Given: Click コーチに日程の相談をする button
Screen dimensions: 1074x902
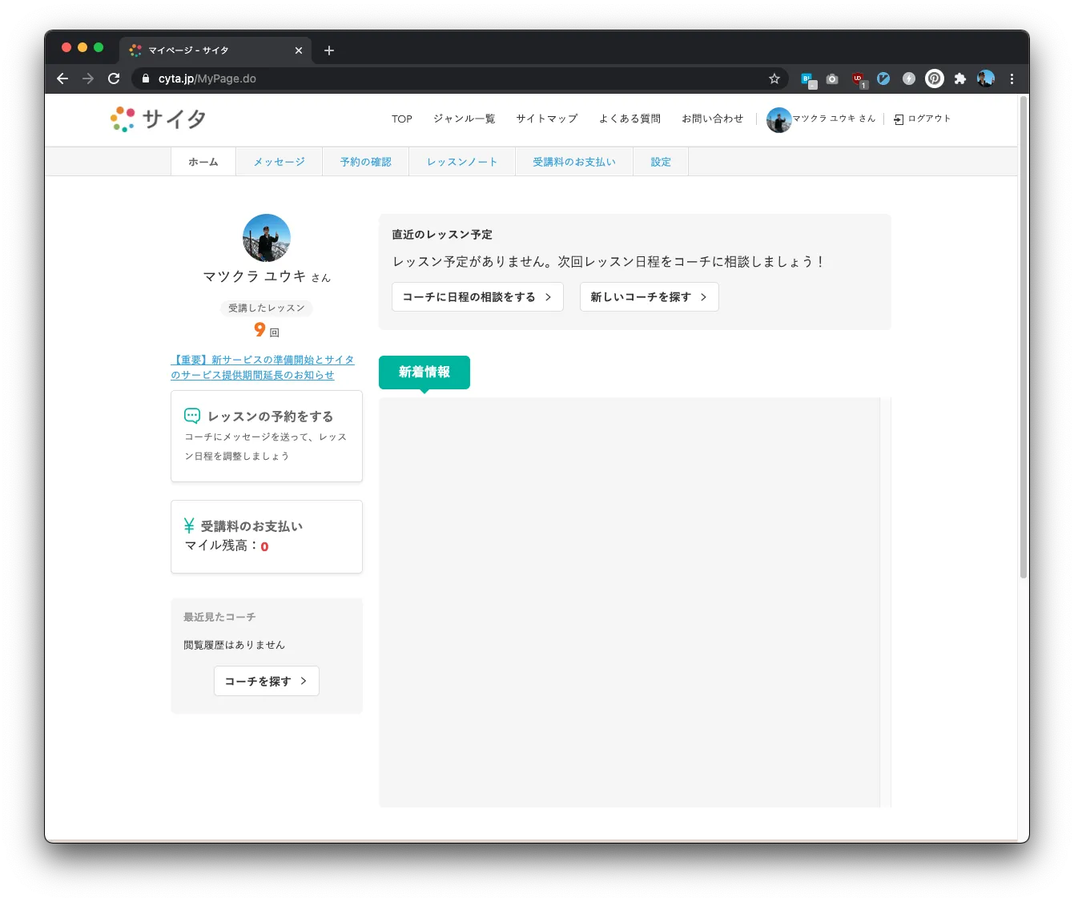Looking at the screenshot, I should click(477, 297).
